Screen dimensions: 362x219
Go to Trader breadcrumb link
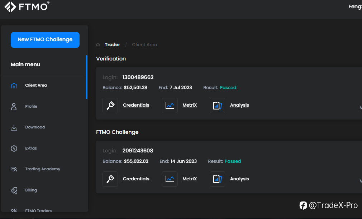(x=113, y=44)
